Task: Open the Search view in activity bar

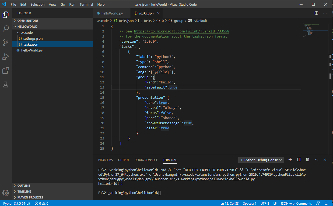Action: pyautogui.click(x=6, y=29)
